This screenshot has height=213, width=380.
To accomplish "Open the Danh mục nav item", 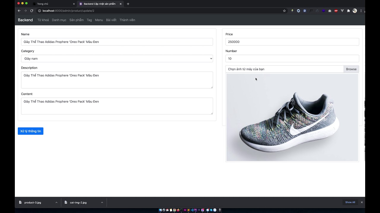I will [59, 20].
